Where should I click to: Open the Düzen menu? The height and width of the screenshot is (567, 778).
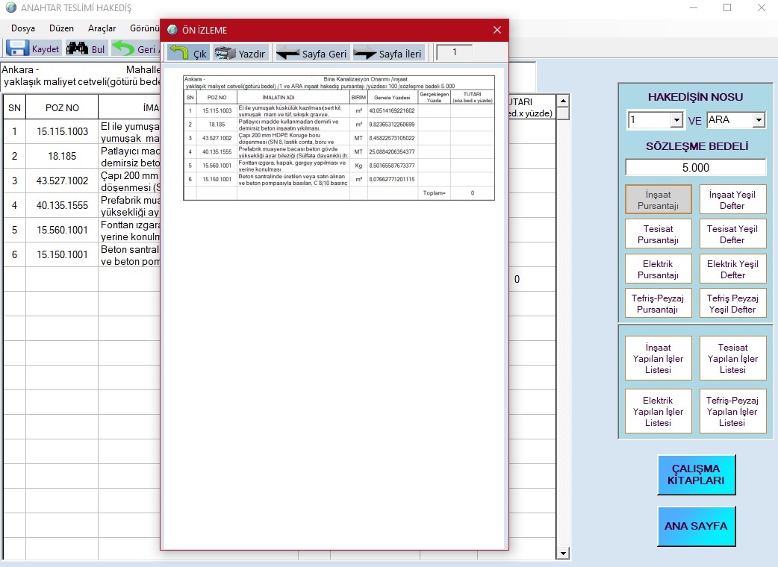(x=61, y=28)
